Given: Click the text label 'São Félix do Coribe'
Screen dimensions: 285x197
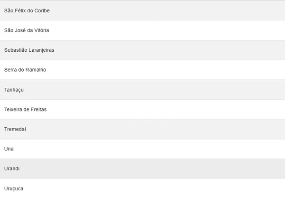Looking at the screenshot, I should (27, 10).
